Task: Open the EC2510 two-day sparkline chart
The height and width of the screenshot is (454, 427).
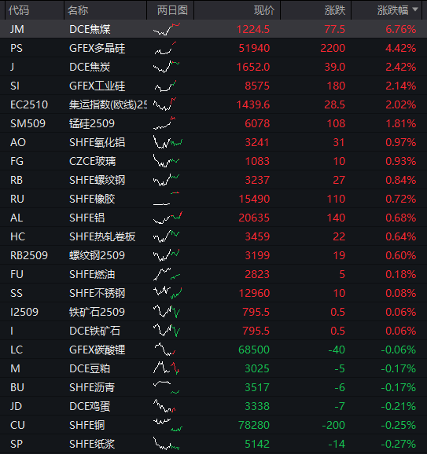Action: 164,104
